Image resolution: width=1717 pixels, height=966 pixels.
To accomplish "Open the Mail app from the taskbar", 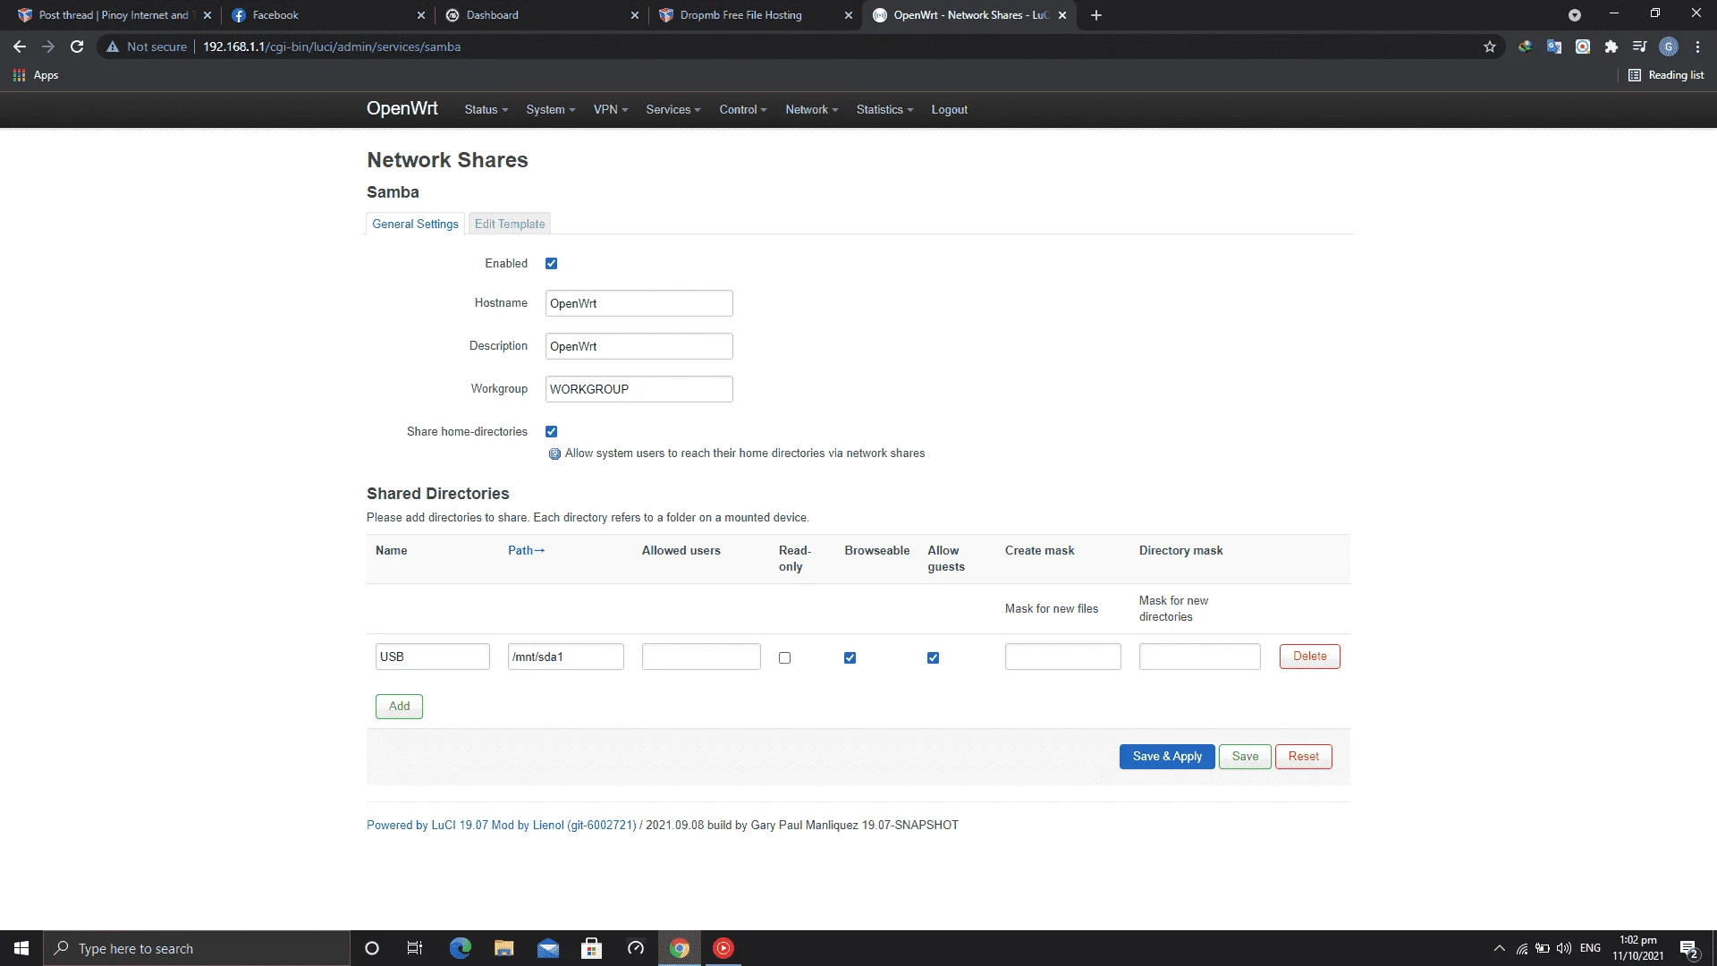I will click(x=547, y=948).
